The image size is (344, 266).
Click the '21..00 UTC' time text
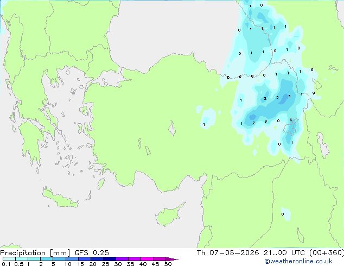pos(284,253)
